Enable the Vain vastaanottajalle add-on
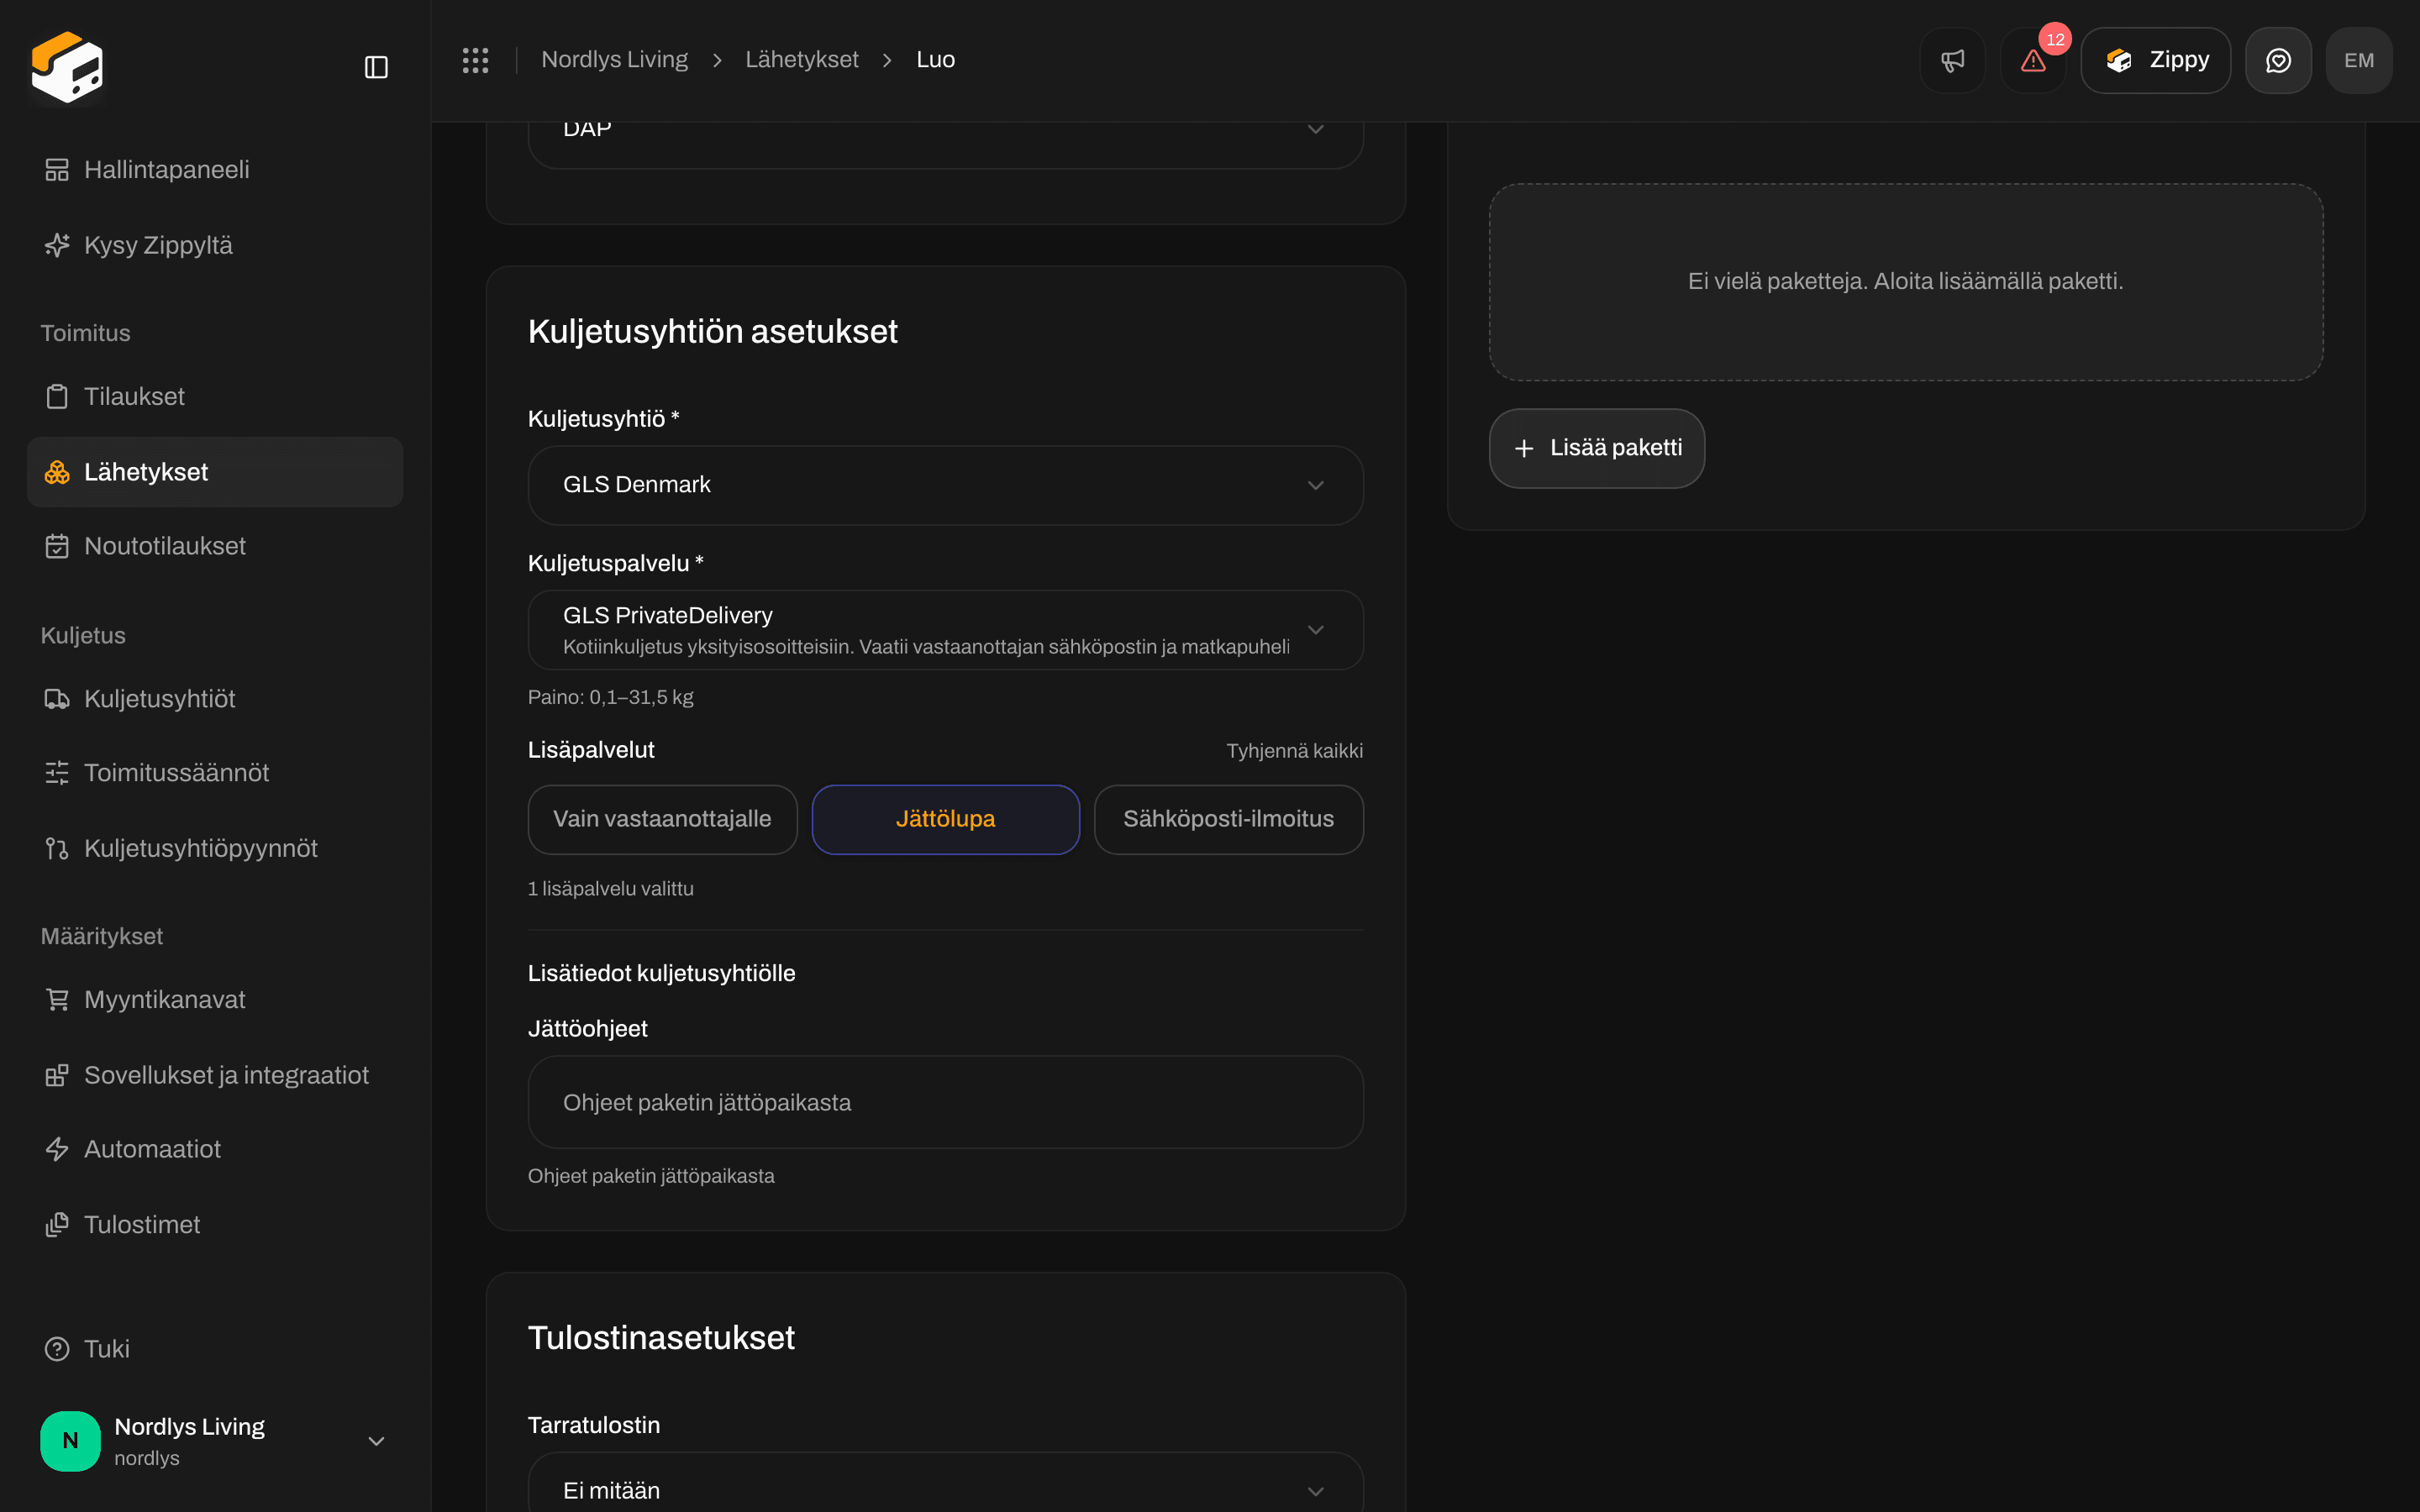The image size is (2420, 1512). pyautogui.click(x=662, y=819)
